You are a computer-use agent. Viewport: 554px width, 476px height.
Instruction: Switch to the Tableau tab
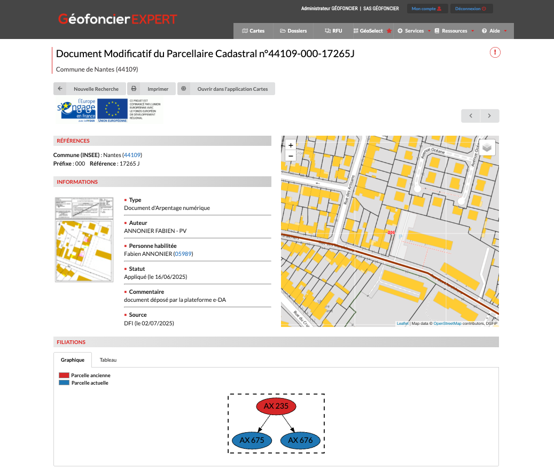pyautogui.click(x=108, y=360)
